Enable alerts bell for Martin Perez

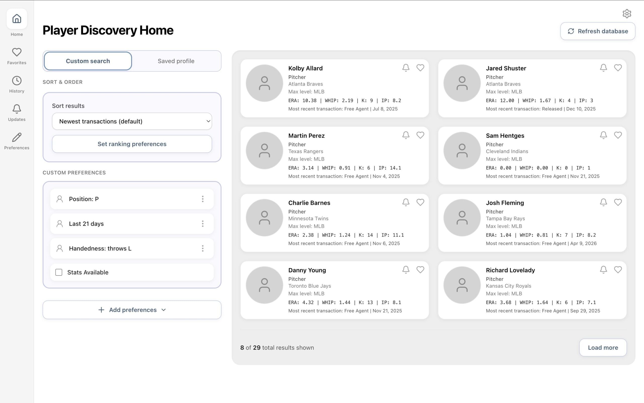(x=406, y=135)
